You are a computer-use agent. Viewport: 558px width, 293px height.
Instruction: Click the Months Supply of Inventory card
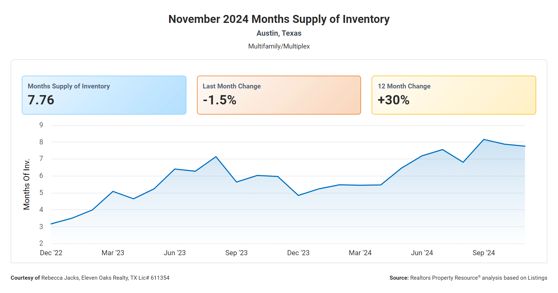(x=104, y=95)
